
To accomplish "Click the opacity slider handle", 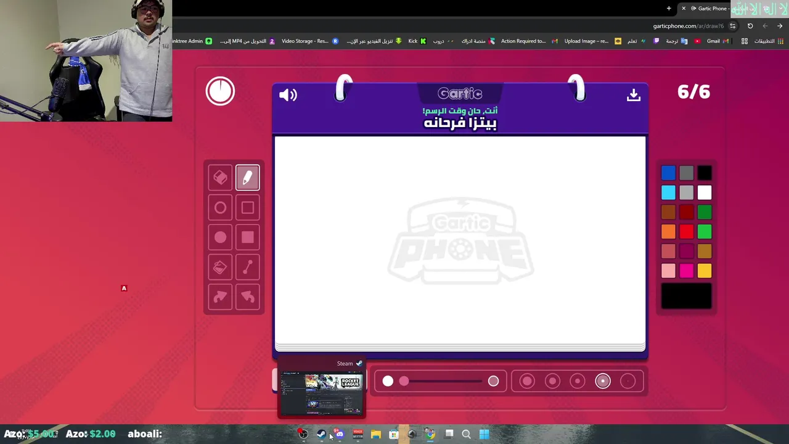I will 404,381.
